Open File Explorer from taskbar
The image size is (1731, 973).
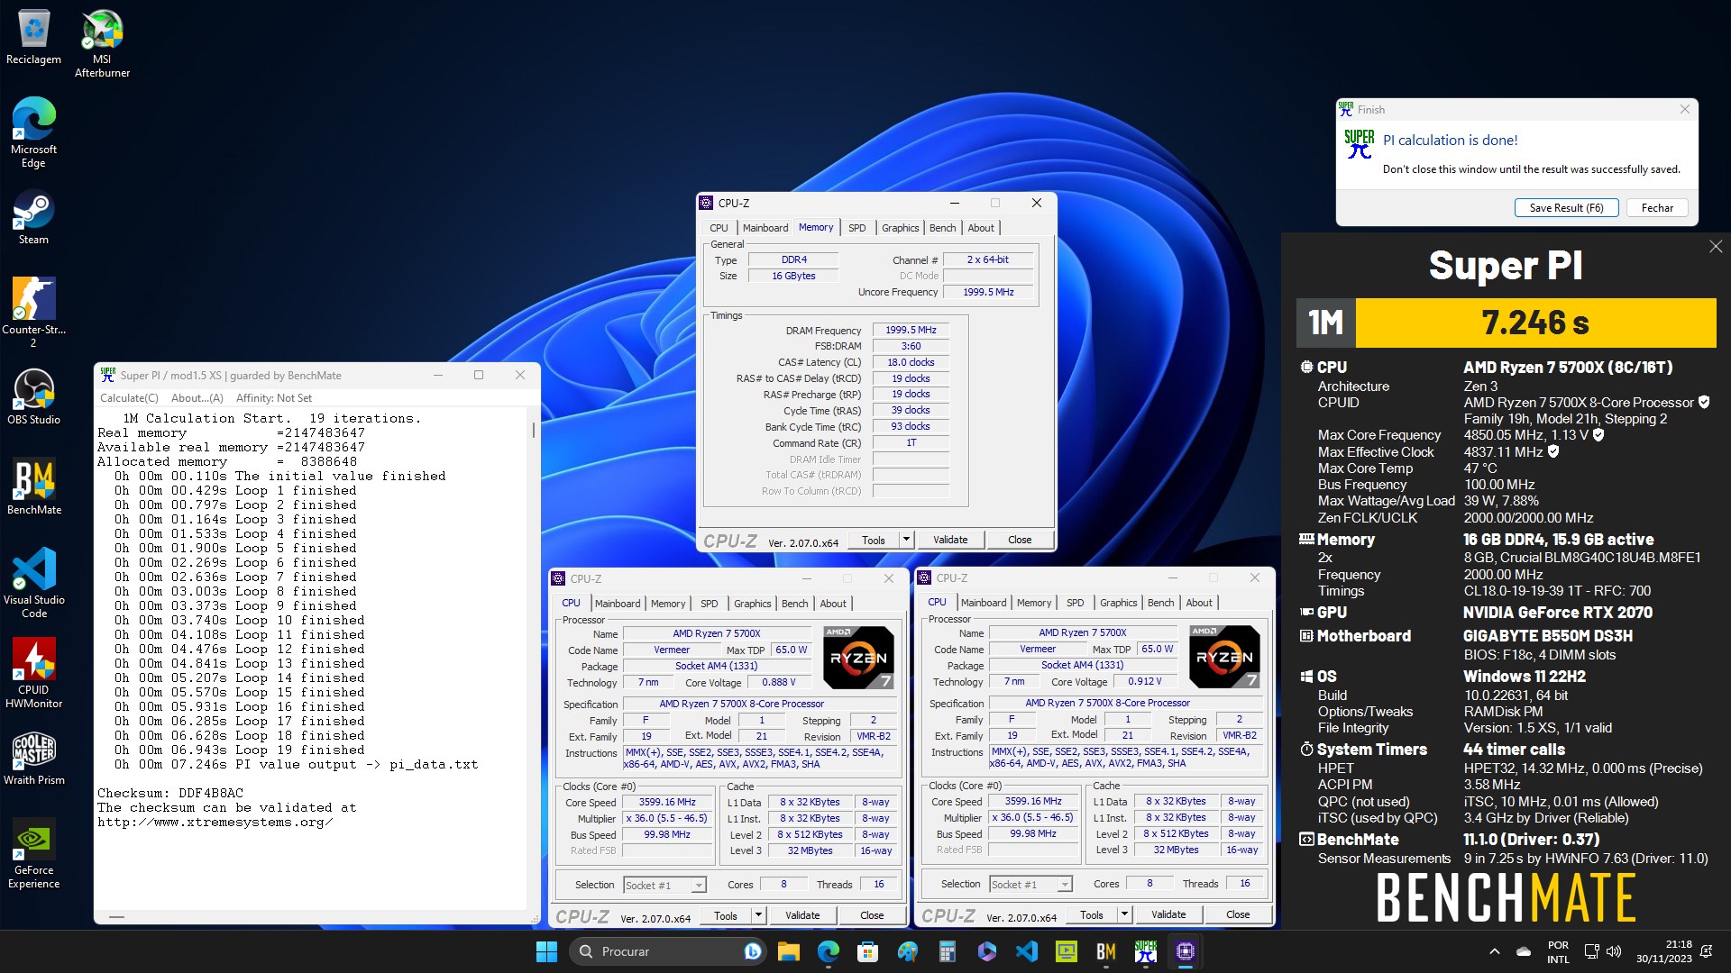pos(789,951)
